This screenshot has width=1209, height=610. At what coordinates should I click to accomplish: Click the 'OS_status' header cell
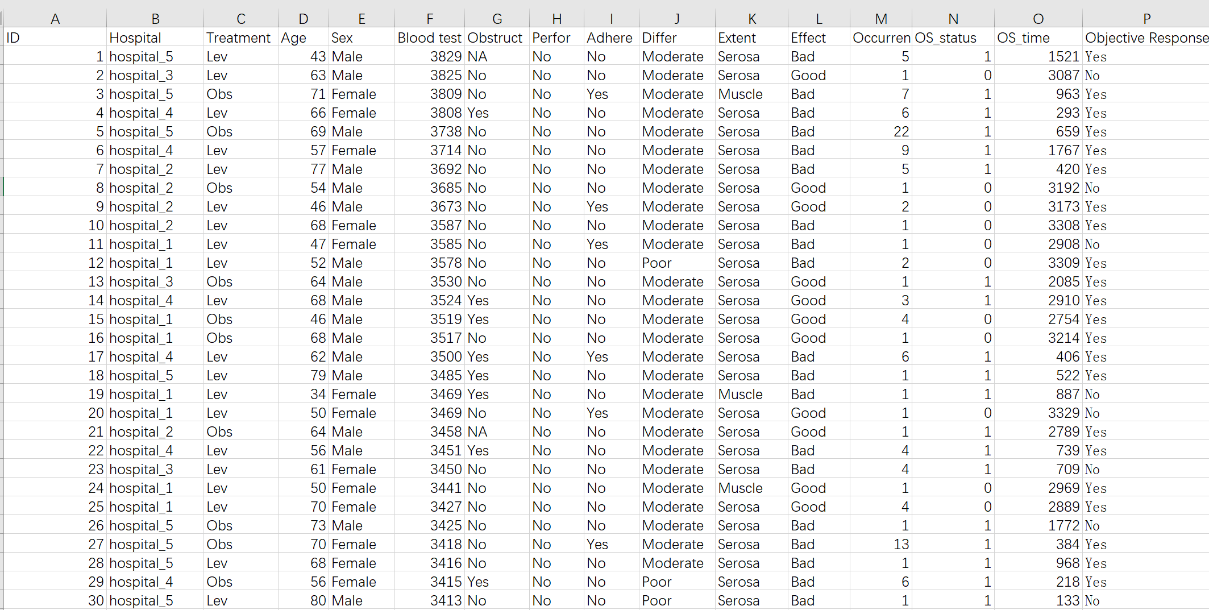[x=953, y=38]
